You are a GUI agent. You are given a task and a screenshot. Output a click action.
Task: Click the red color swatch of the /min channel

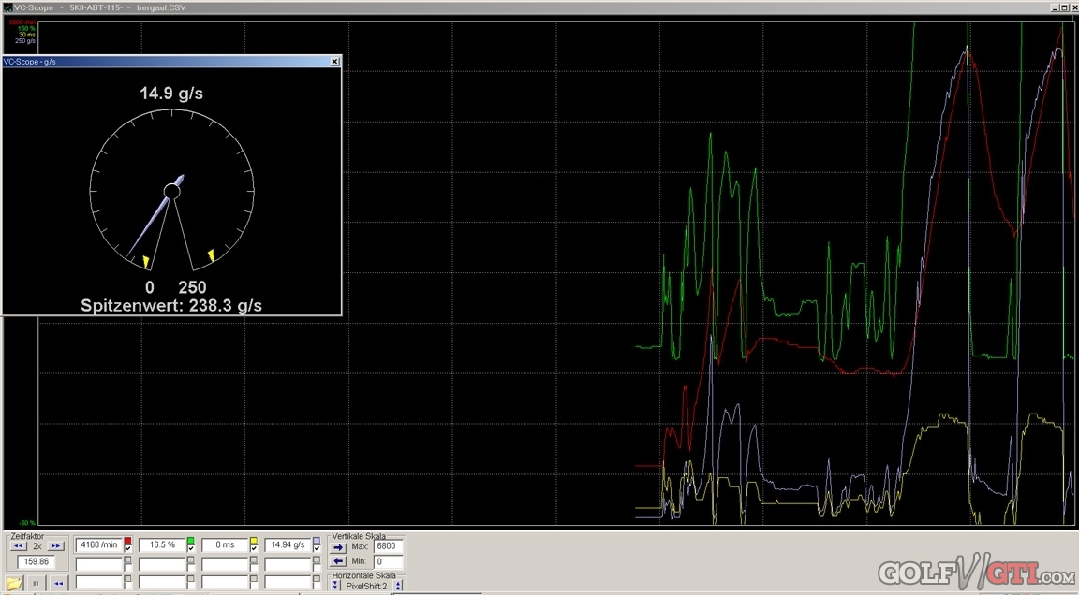128,542
